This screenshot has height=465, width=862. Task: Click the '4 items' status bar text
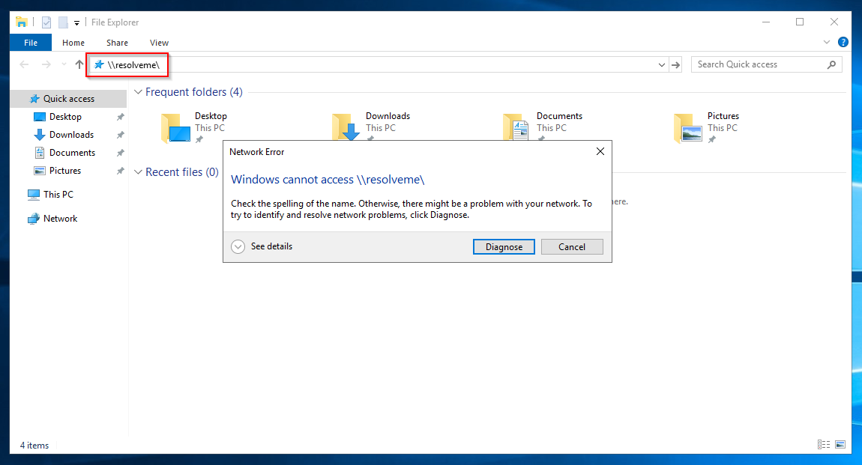[x=34, y=446]
